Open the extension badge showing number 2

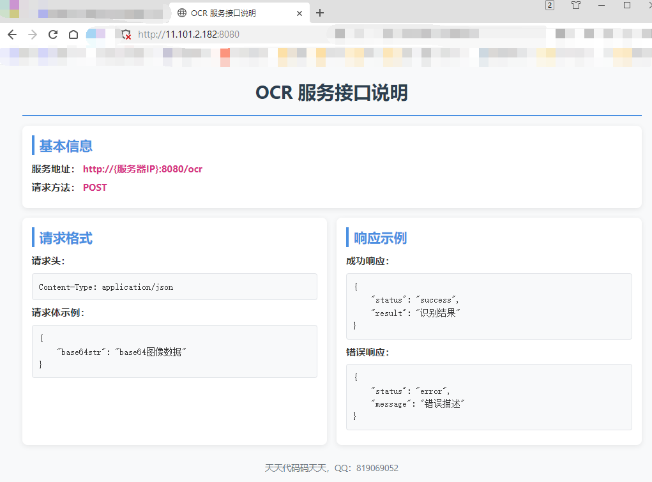tap(549, 6)
